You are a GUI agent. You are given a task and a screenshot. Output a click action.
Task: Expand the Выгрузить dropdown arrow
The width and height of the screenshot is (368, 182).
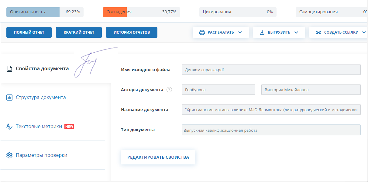[296, 32]
